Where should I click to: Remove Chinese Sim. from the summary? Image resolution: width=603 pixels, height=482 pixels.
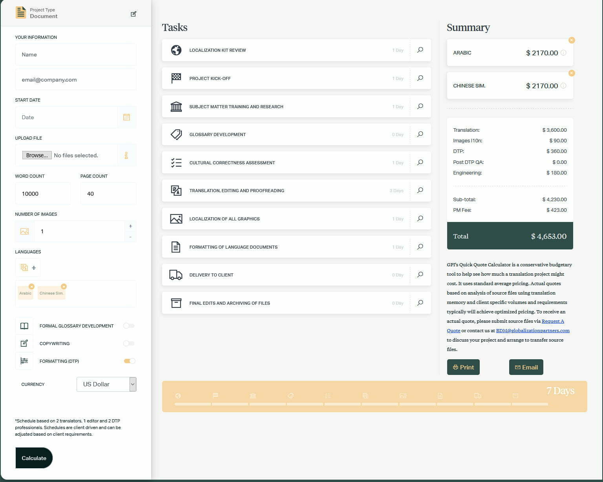pyautogui.click(x=572, y=73)
